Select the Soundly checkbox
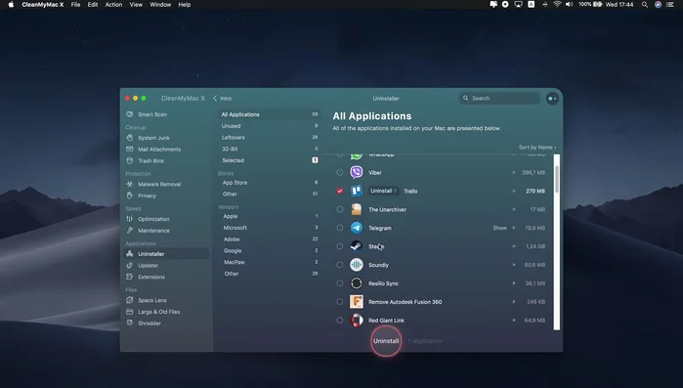Viewport: 683px width, 388px height. tap(340, 265)
